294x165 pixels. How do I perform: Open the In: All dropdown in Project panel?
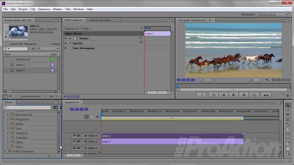(48, 49)
